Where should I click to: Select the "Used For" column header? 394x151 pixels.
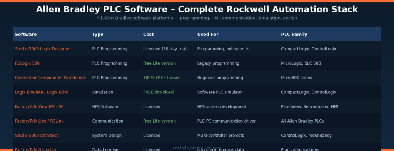(x=208, y=34)
